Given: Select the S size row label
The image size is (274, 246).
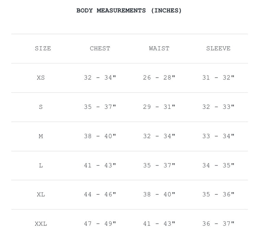Looking at the screenshot, I should 41,107.
